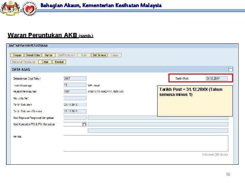The width and height of the screenshot is (245, 183).
Task: Click the Kembali button
Action: (x=59, y=62)
